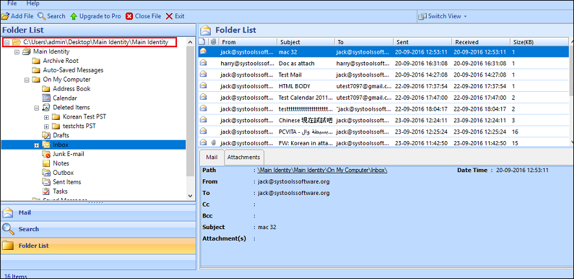This screenshot has width=574, height=279.
Task: Follow the Main Identity Inbox path link
Action: coord(322,170)
